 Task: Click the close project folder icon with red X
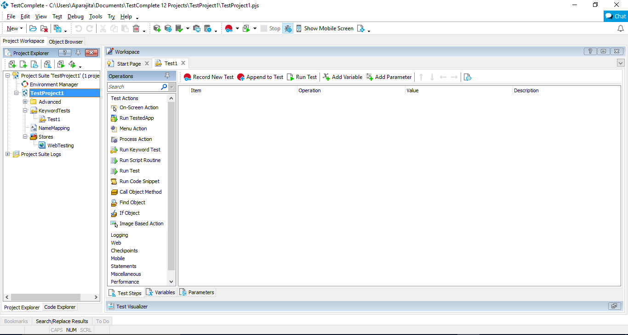(x=44, y=28)
